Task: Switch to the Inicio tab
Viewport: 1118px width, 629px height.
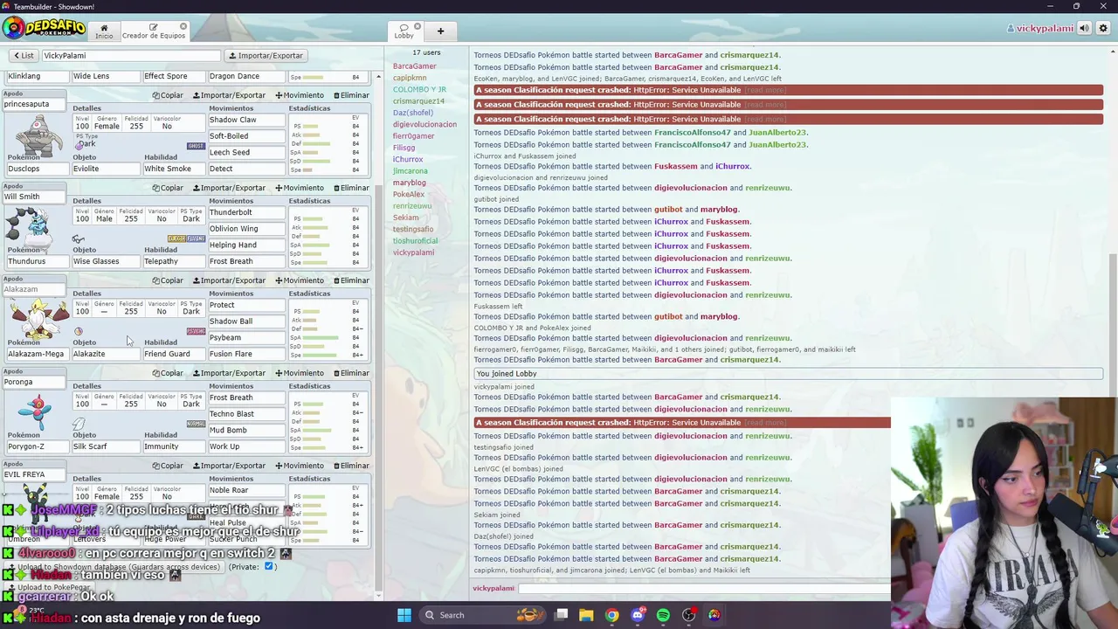Action: (104, 31)
